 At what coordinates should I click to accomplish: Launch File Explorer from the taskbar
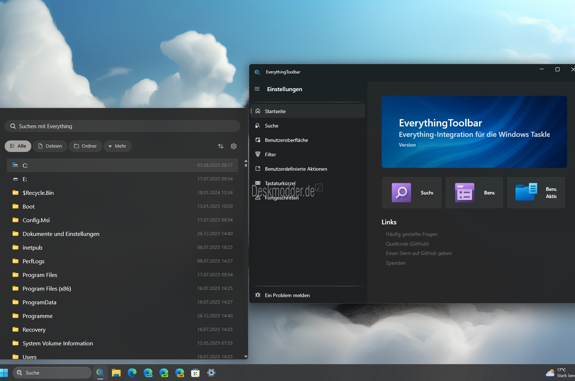[x=116, y=373]
